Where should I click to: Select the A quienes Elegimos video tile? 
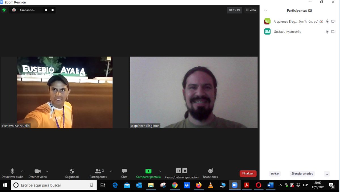coord(194,92)
